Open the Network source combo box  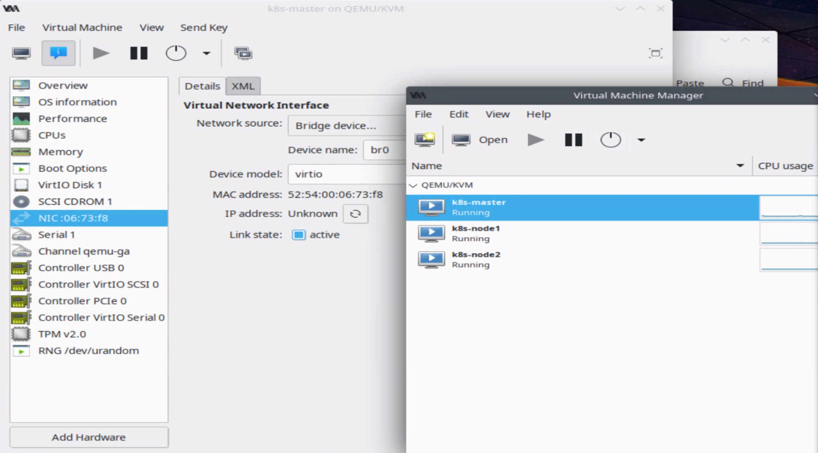pyautogui.click(x=346, y=126)
